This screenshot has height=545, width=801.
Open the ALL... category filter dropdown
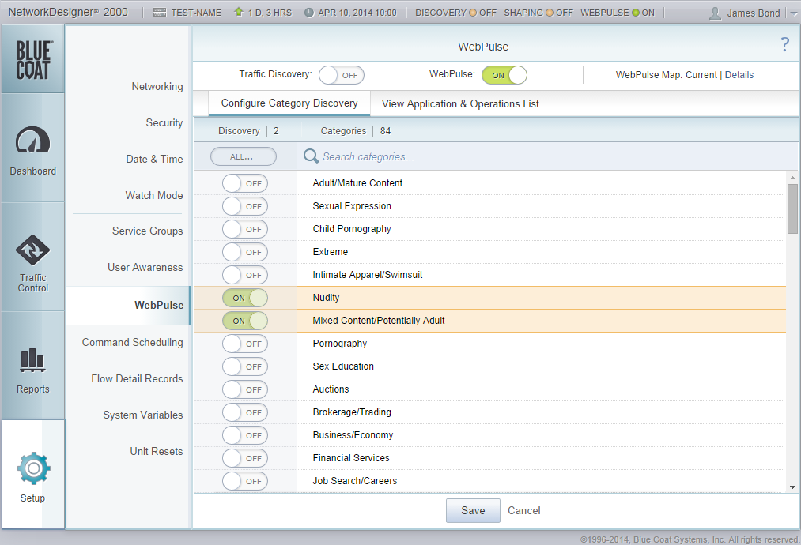click(x=244, y=156)
